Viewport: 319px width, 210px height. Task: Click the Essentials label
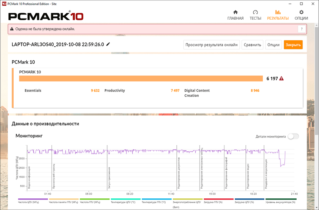pyautogui.click(x=33, y=90)
